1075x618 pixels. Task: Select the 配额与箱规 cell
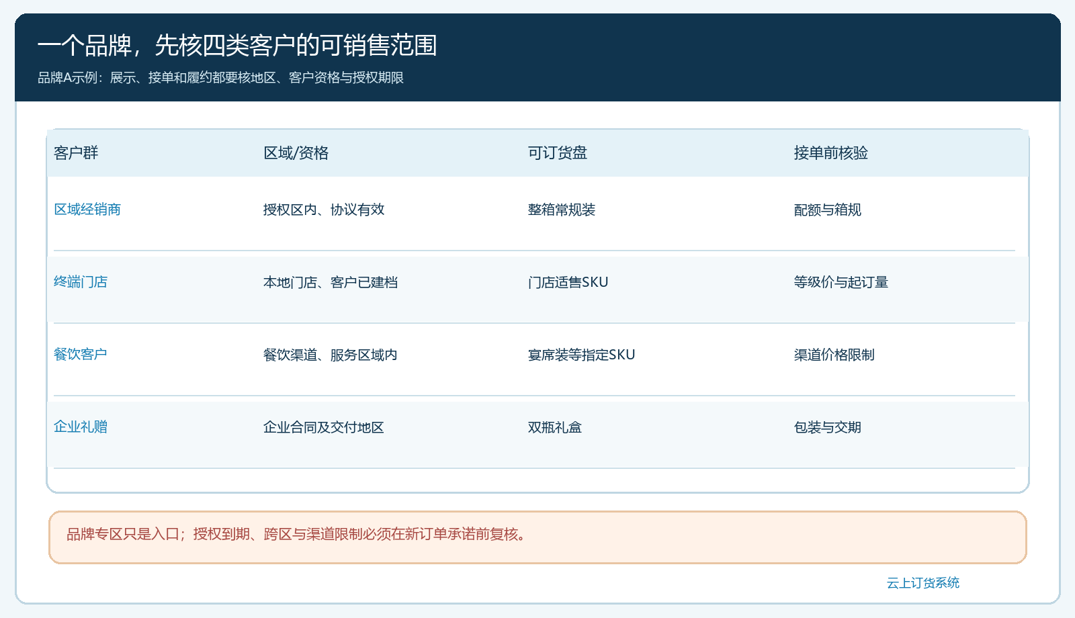tap(828, 210)
